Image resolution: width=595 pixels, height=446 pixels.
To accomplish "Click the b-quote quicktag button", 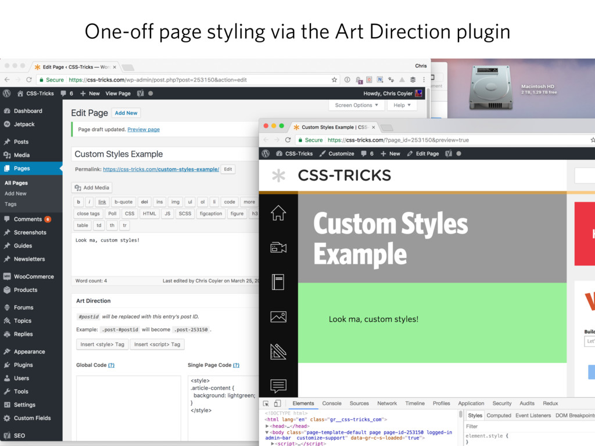I will click(x=124, y=202).
